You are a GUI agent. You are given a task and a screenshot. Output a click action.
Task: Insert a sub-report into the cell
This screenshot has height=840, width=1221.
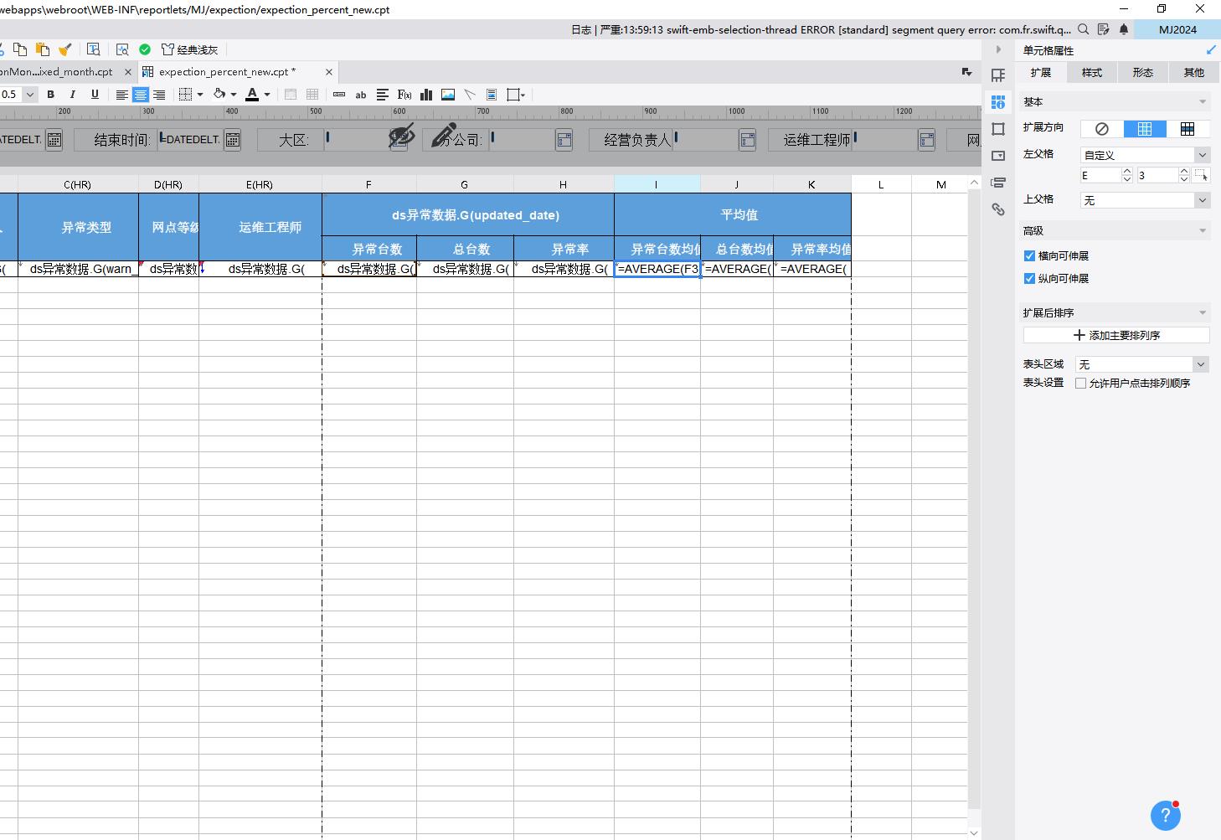[x=492, y=95]
